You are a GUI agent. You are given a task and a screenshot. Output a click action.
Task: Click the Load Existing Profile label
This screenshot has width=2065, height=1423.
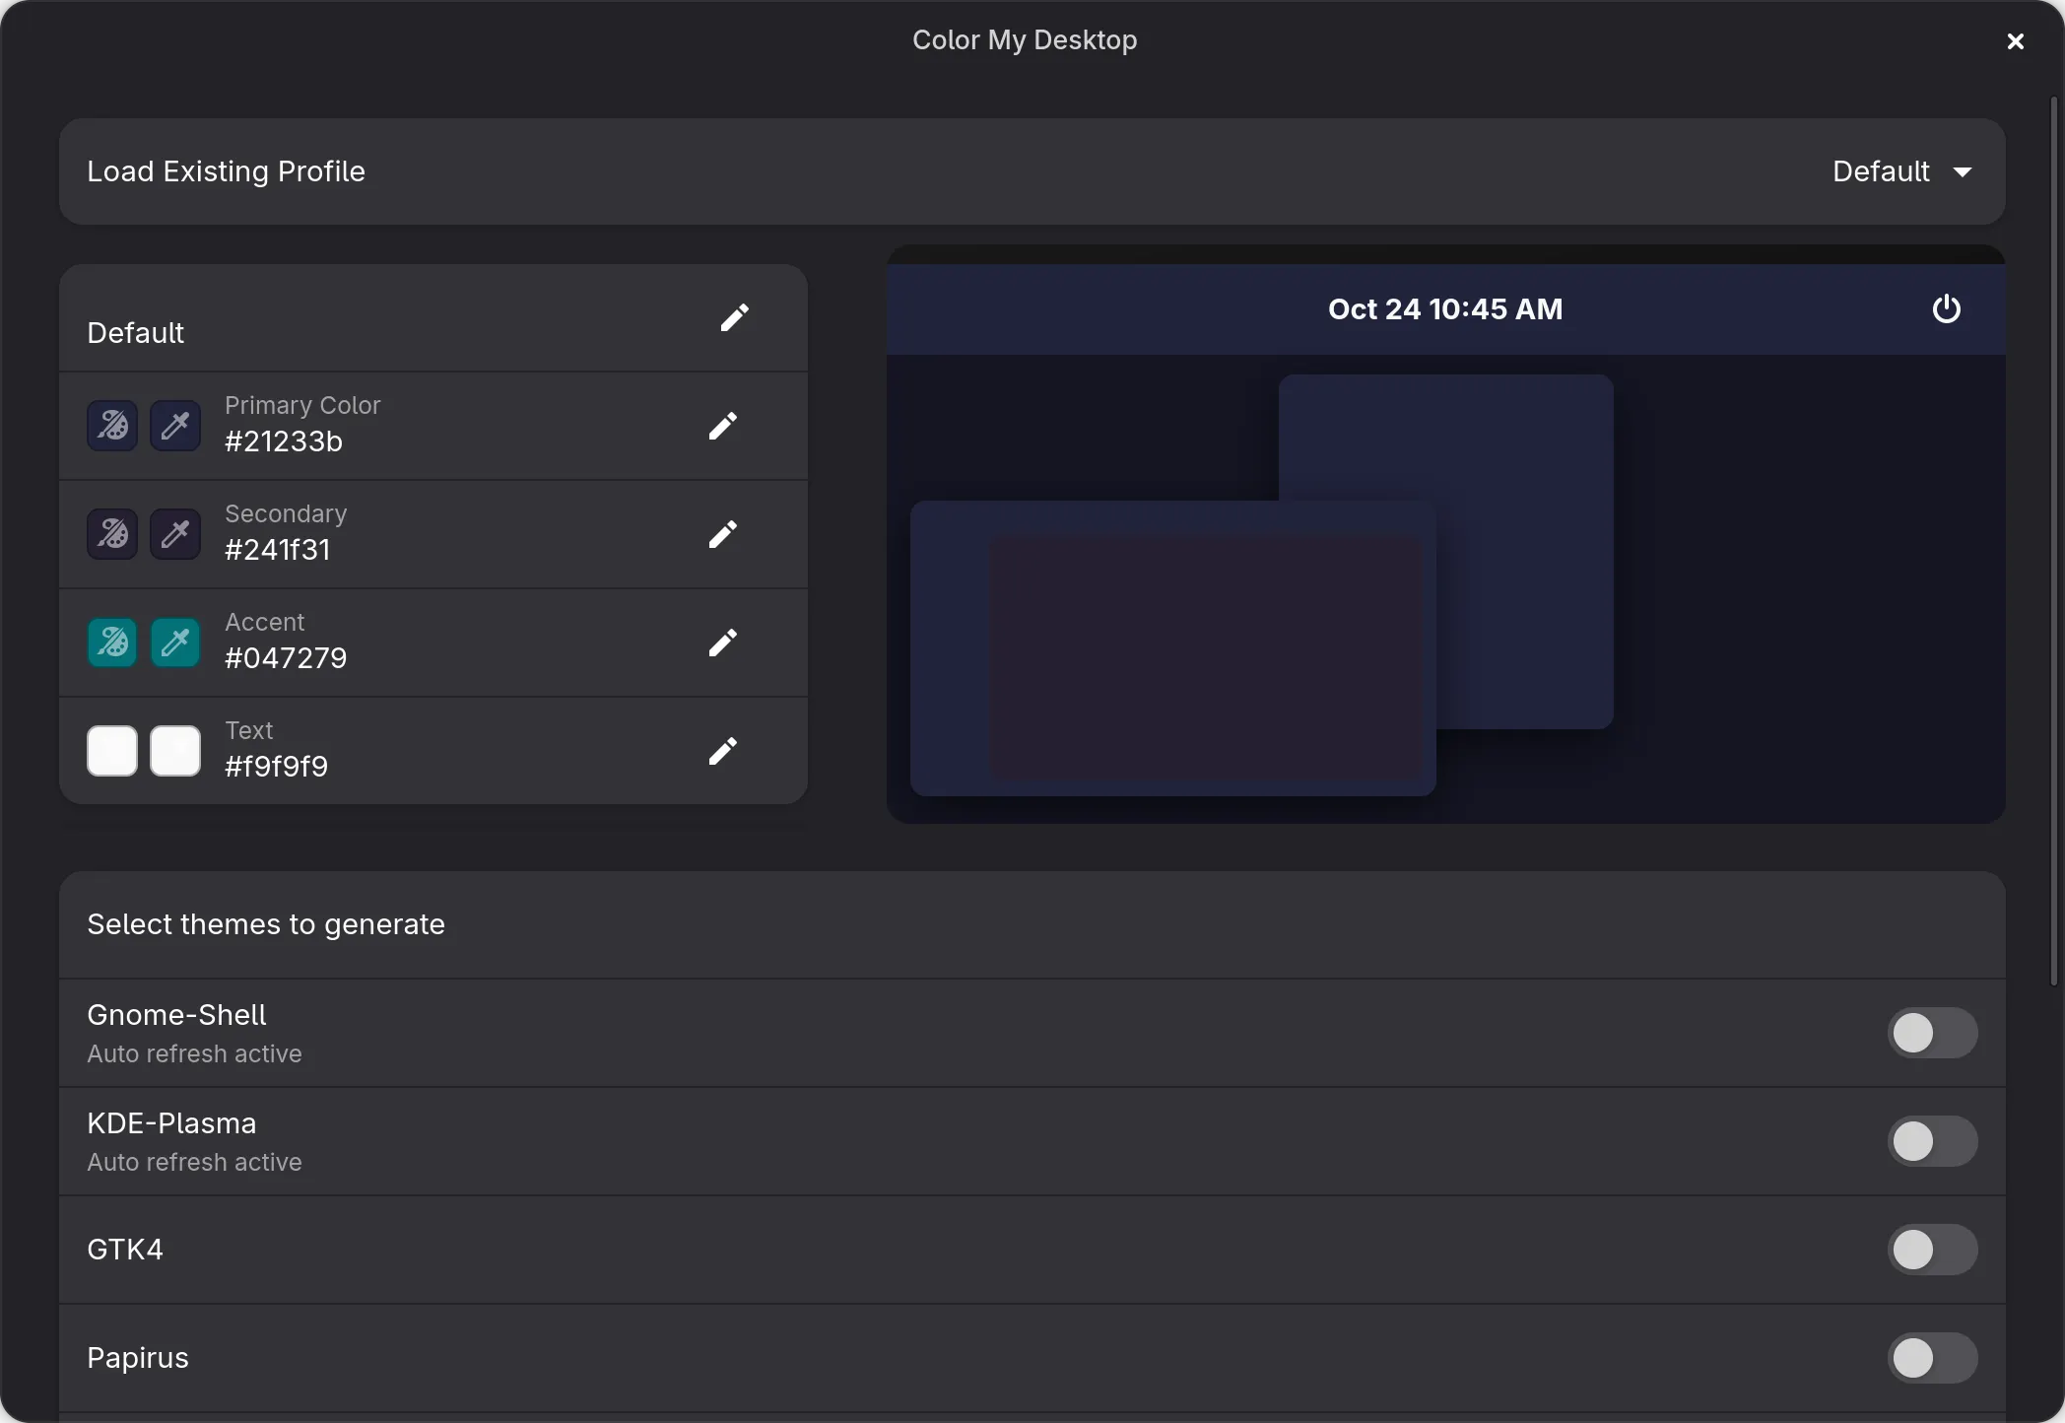coord(227,171)
